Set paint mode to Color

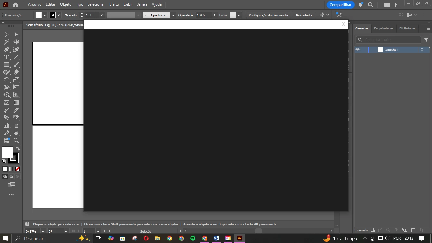5,169
